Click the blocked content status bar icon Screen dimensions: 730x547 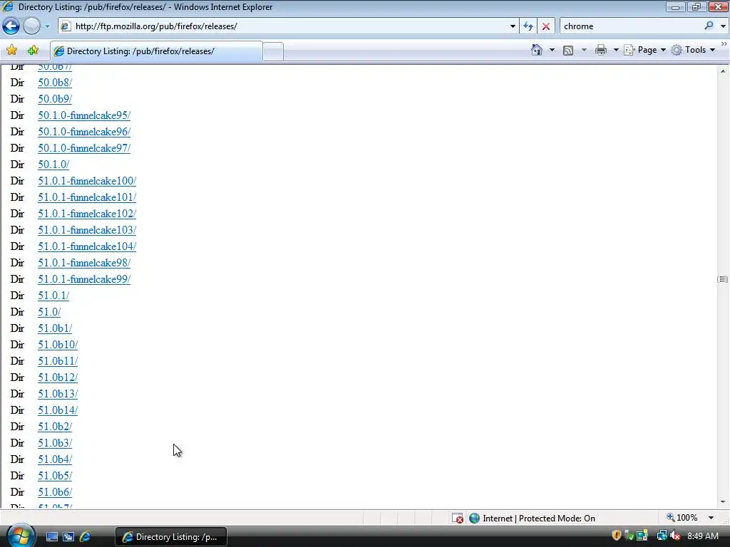[x=458, y=519]
